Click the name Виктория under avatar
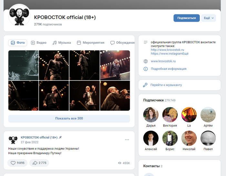 point(170,125)
